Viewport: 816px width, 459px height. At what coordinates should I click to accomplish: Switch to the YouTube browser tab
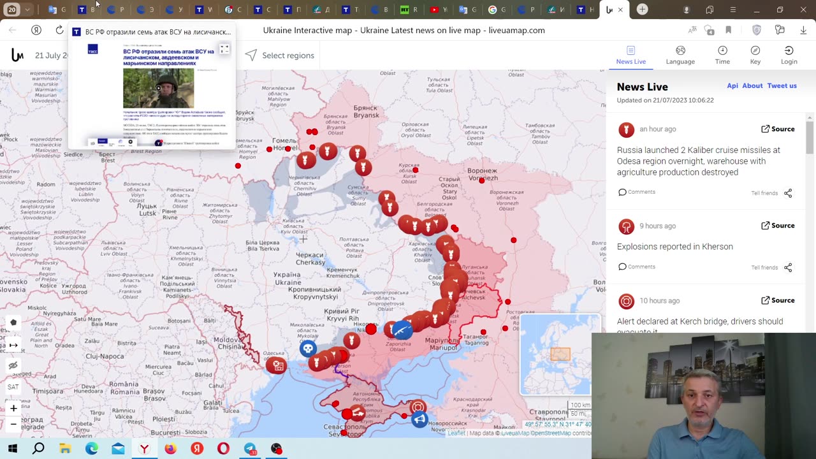pos(438,10)
